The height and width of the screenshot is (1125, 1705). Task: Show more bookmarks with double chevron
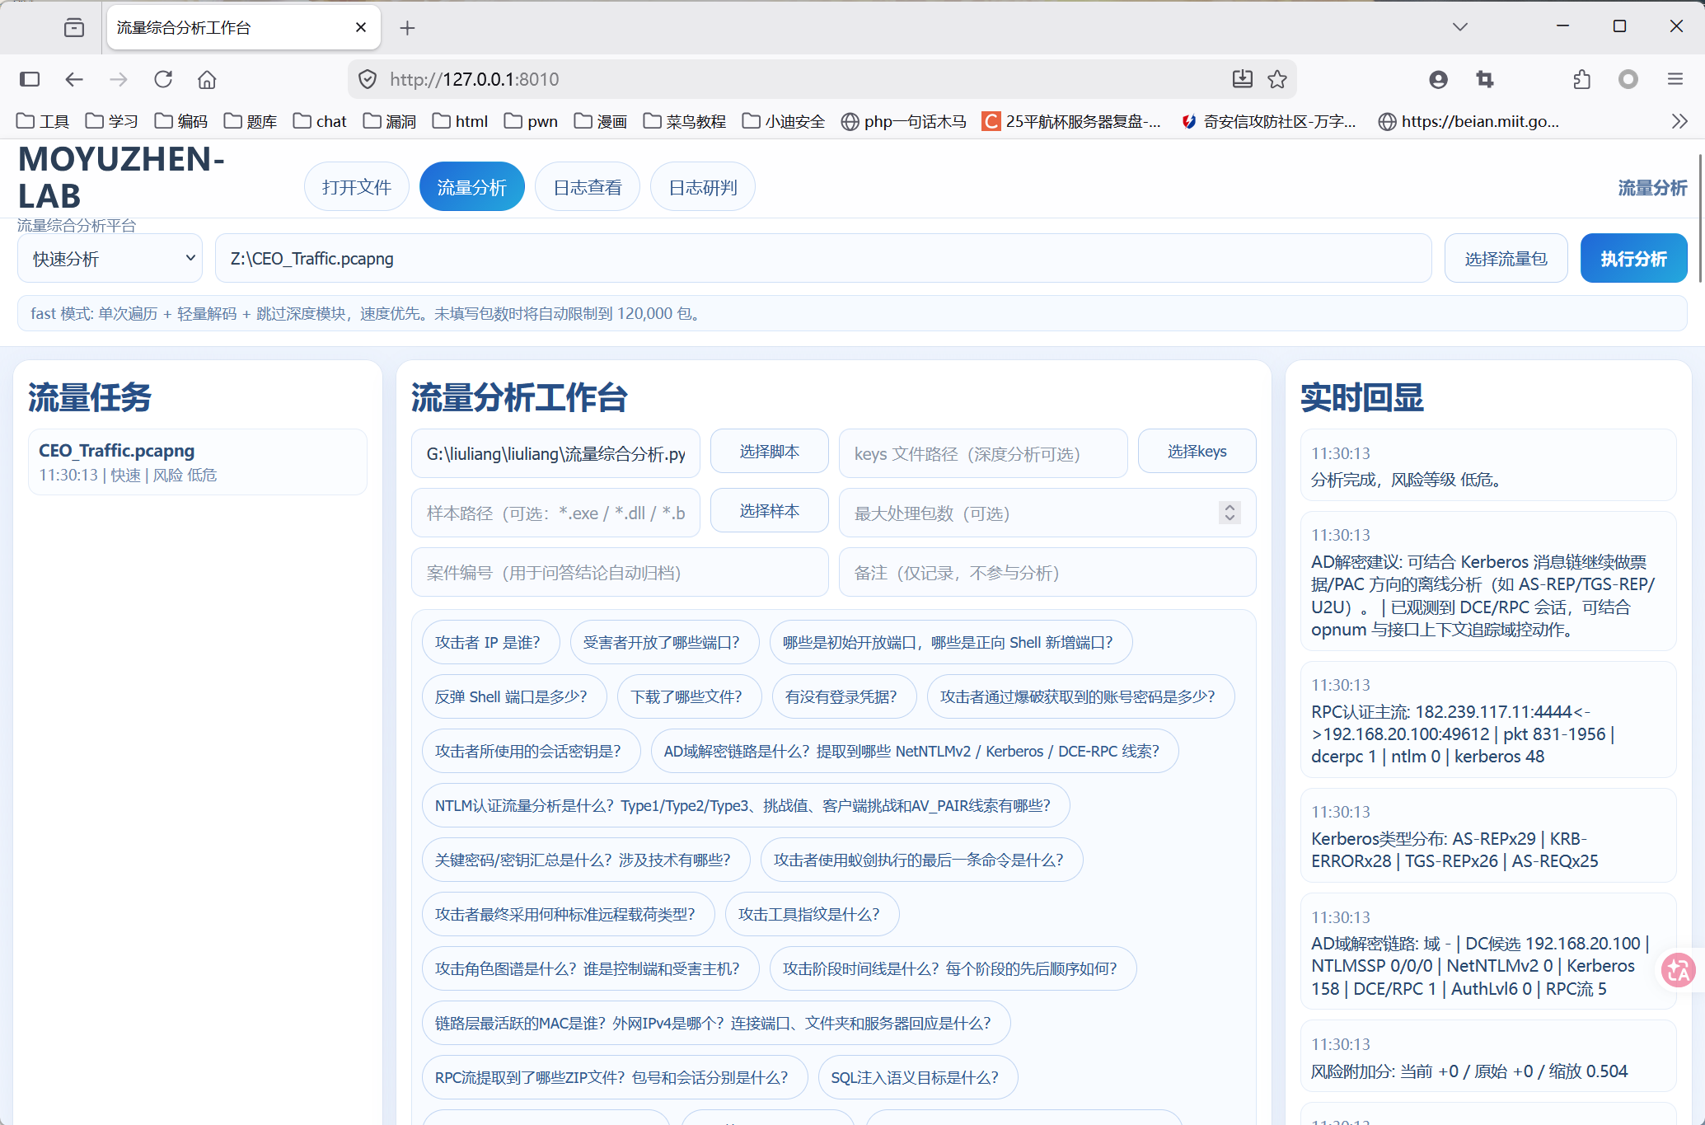[x=1679, y=121]
